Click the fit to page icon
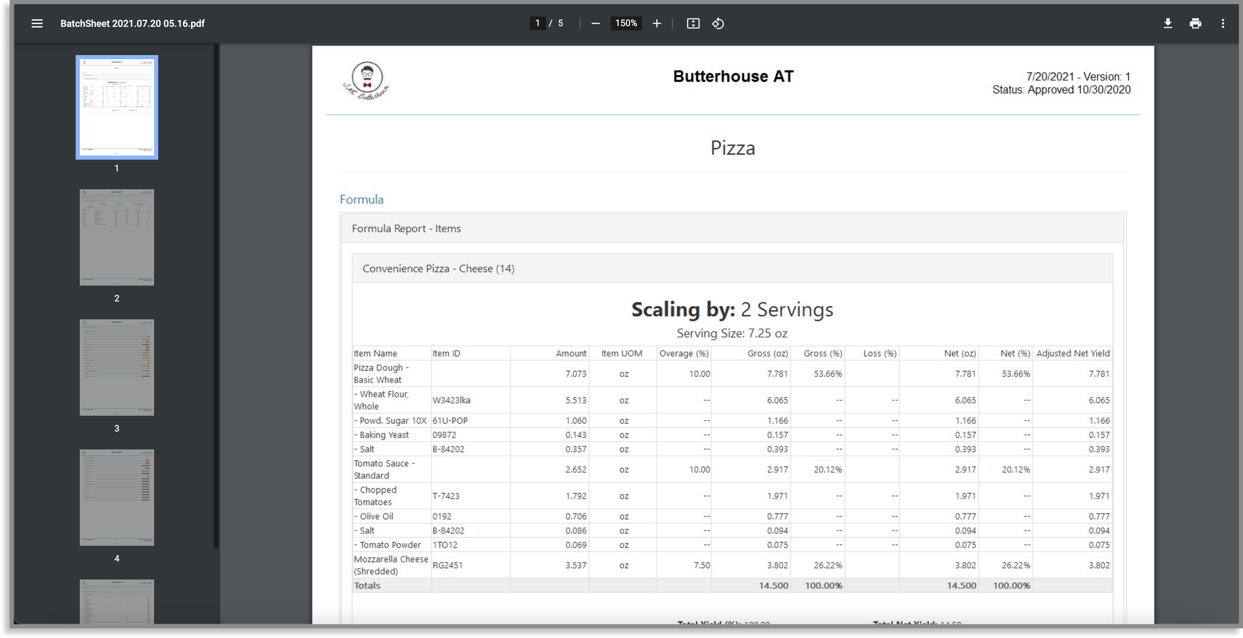Image resolution: width=1243 pixels, height=638 pixels. click(x=693, y=23)
